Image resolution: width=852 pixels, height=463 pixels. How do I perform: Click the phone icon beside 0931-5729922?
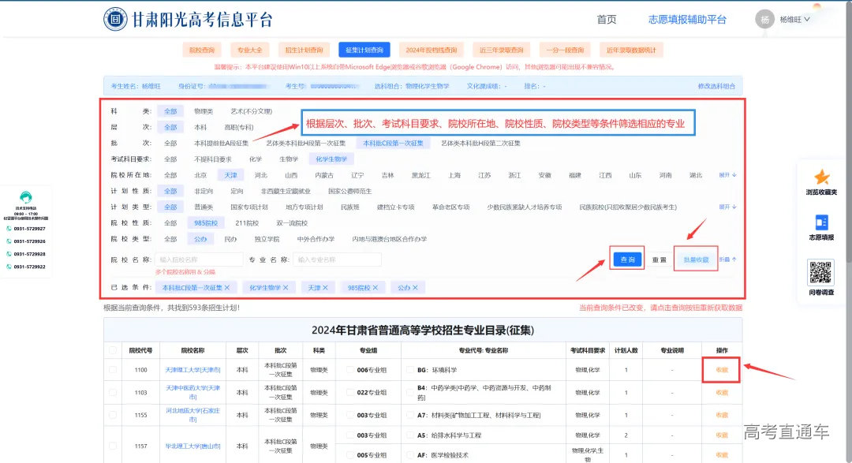9,266
